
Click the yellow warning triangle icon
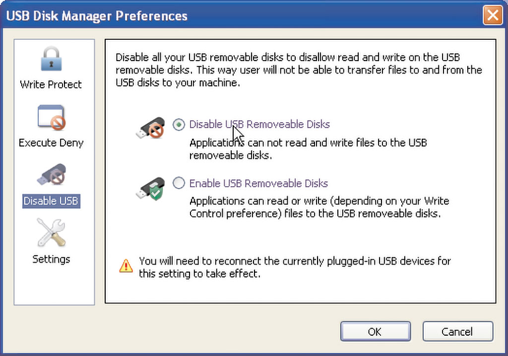[126, 266]
